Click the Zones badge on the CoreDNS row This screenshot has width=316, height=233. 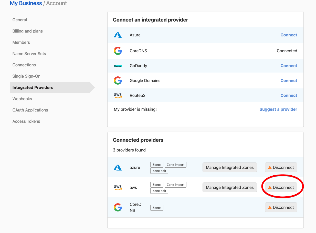tap(156, 208)
